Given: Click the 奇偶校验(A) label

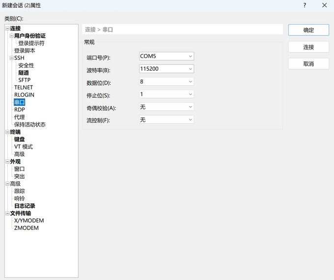Looking at the screenshot, I should [x=101, y=108].
